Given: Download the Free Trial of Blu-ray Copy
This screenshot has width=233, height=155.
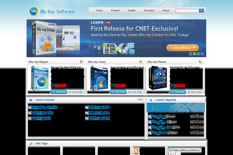Looking at the screenshot, I should pyautogui.click(x=135, y=92).
